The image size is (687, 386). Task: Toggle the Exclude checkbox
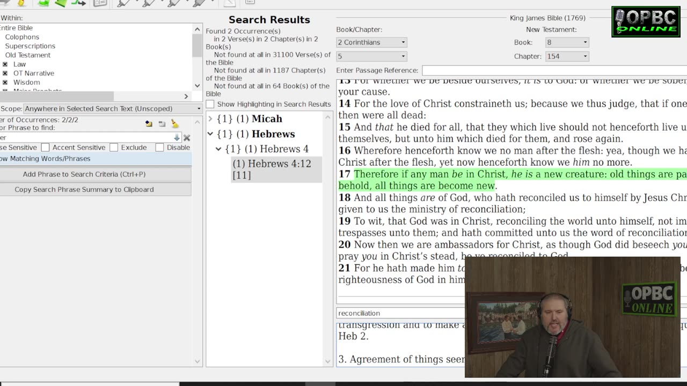[x=114, y=147]
